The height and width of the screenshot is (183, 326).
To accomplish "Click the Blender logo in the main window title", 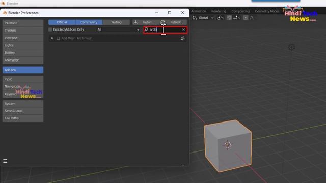I will (3, 4).
